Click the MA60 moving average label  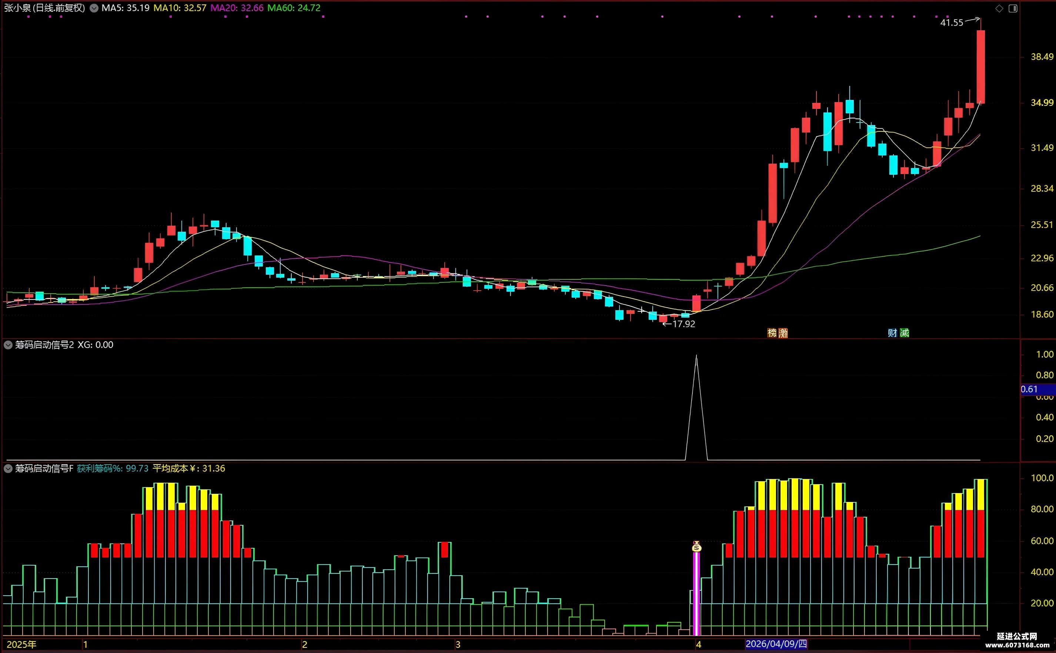pyautogui.click(x=294, y=8)
